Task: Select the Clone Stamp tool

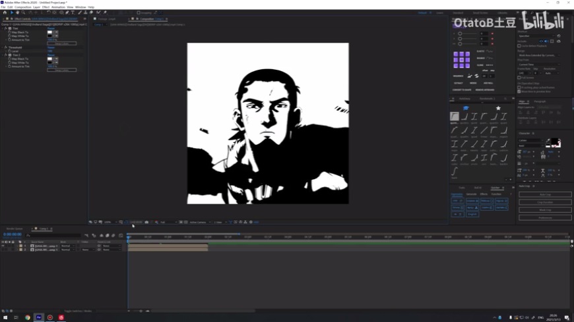Action: coord(85,13)
